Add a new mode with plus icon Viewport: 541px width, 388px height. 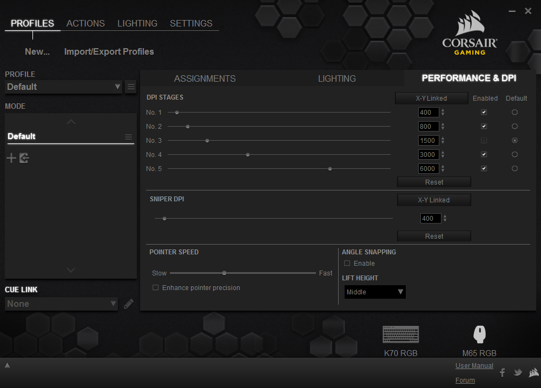pos(11,158)
